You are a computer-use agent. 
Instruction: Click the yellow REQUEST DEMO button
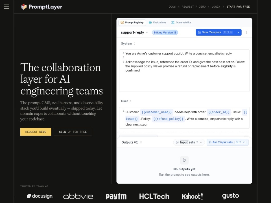click(x=36, y=132)
